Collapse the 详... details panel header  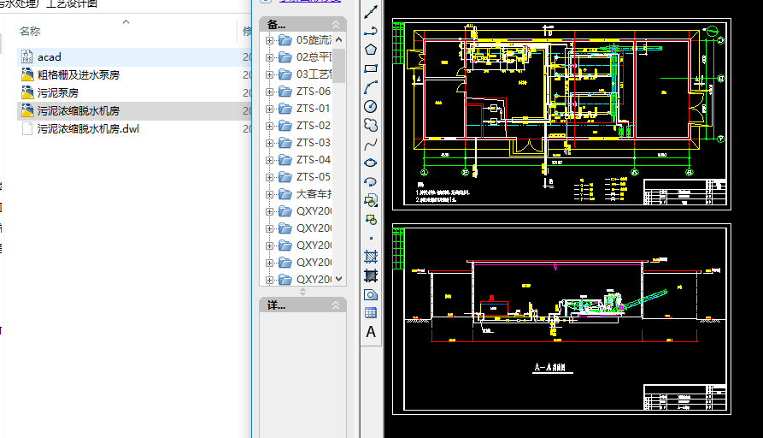pyautogui.click(x=337, y=305)
